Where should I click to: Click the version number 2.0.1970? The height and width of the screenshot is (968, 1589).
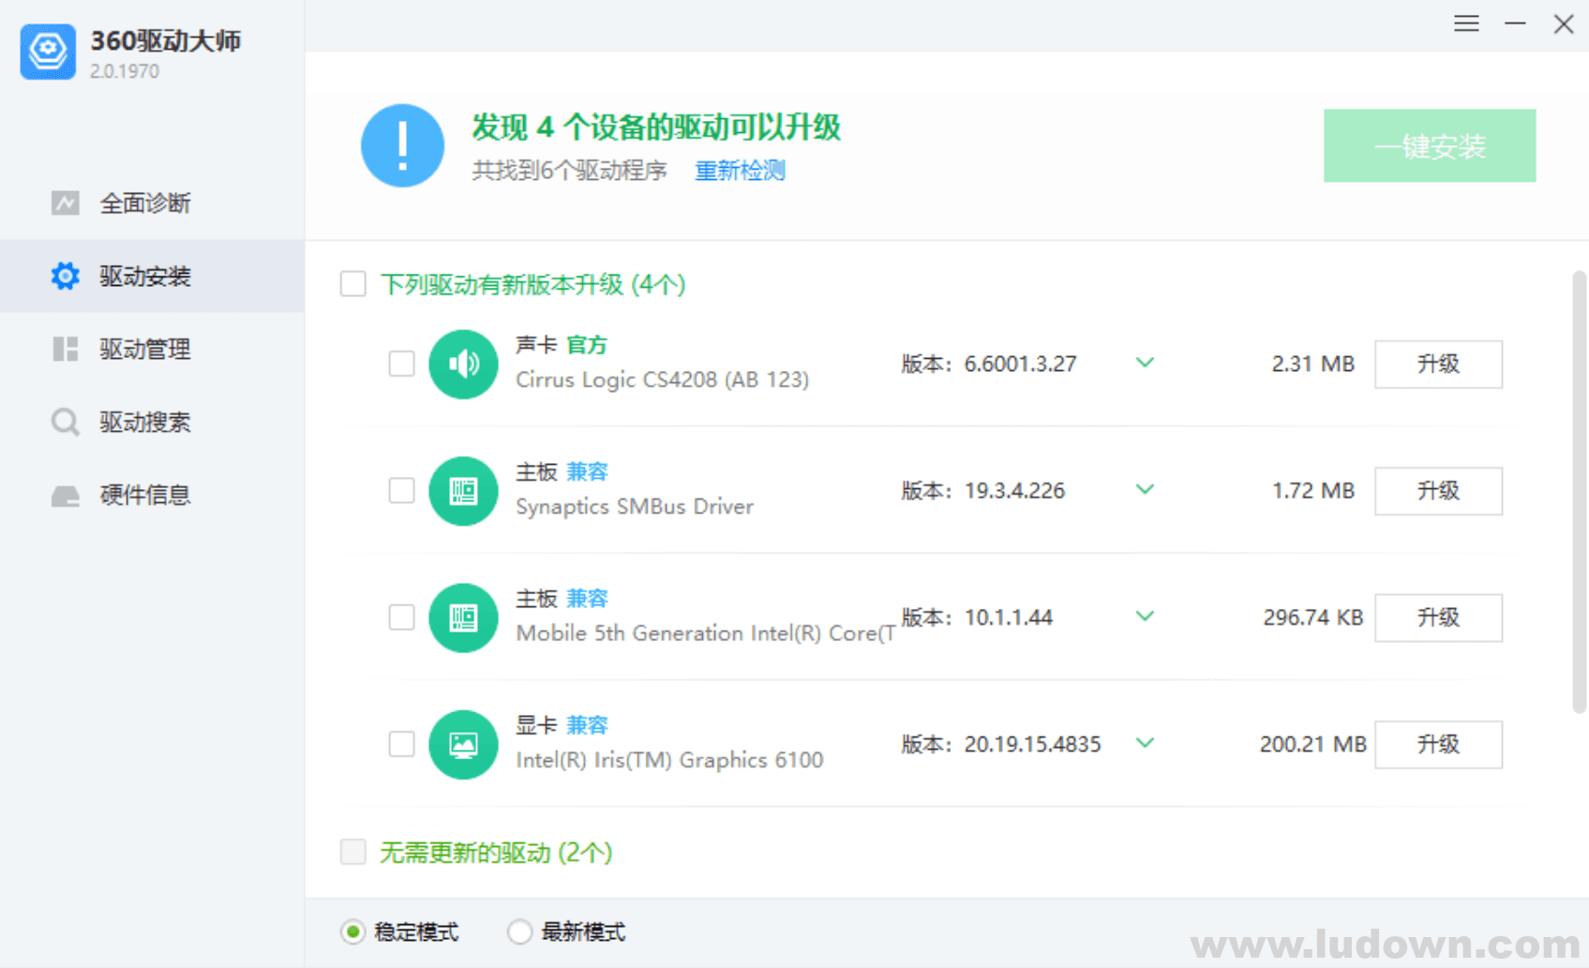125,71
